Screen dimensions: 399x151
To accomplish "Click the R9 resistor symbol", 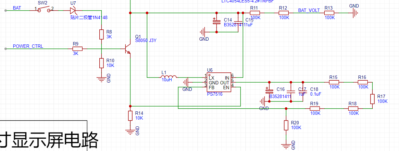I will 77,49.
